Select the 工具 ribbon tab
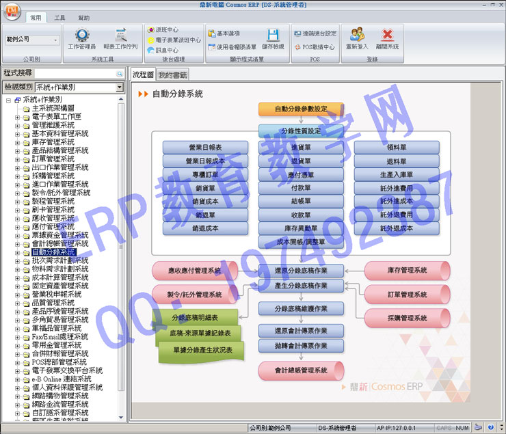This screenshot has width=506, height=434. 59,18
